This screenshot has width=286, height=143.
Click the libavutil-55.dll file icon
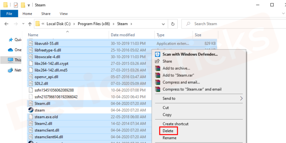pos(31,44)
